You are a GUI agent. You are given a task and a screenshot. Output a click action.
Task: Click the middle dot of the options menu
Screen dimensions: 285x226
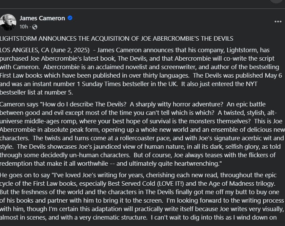click(x=278, y=21)
